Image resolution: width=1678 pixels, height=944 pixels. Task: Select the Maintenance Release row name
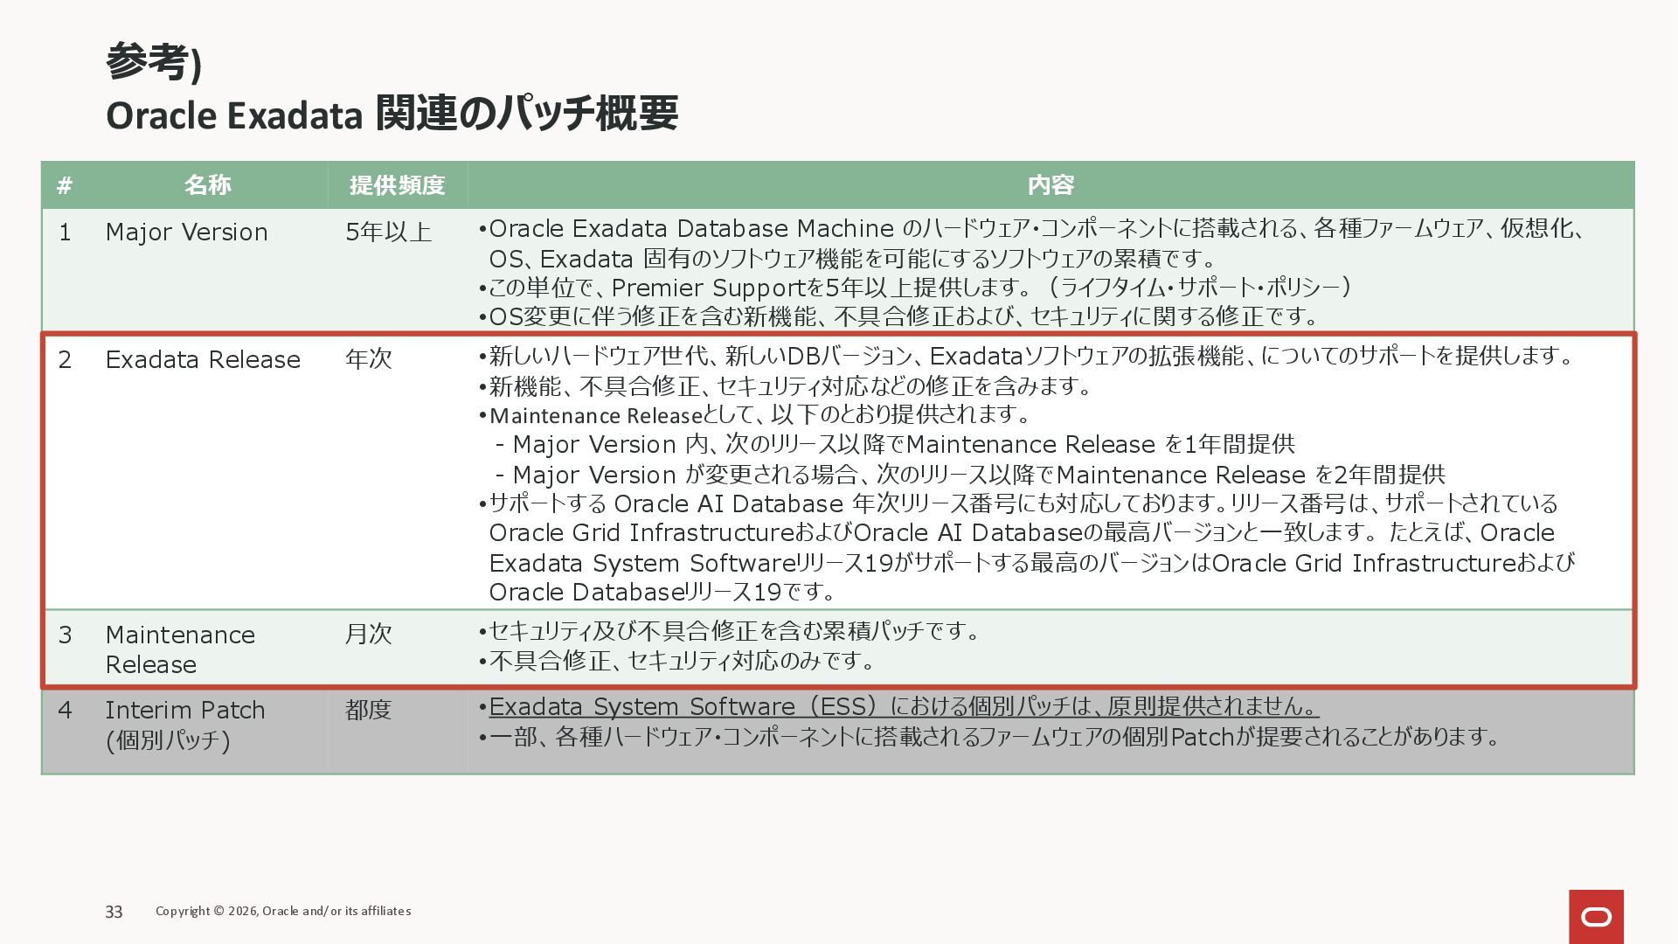pyautogui.click(x=180, y=649)
